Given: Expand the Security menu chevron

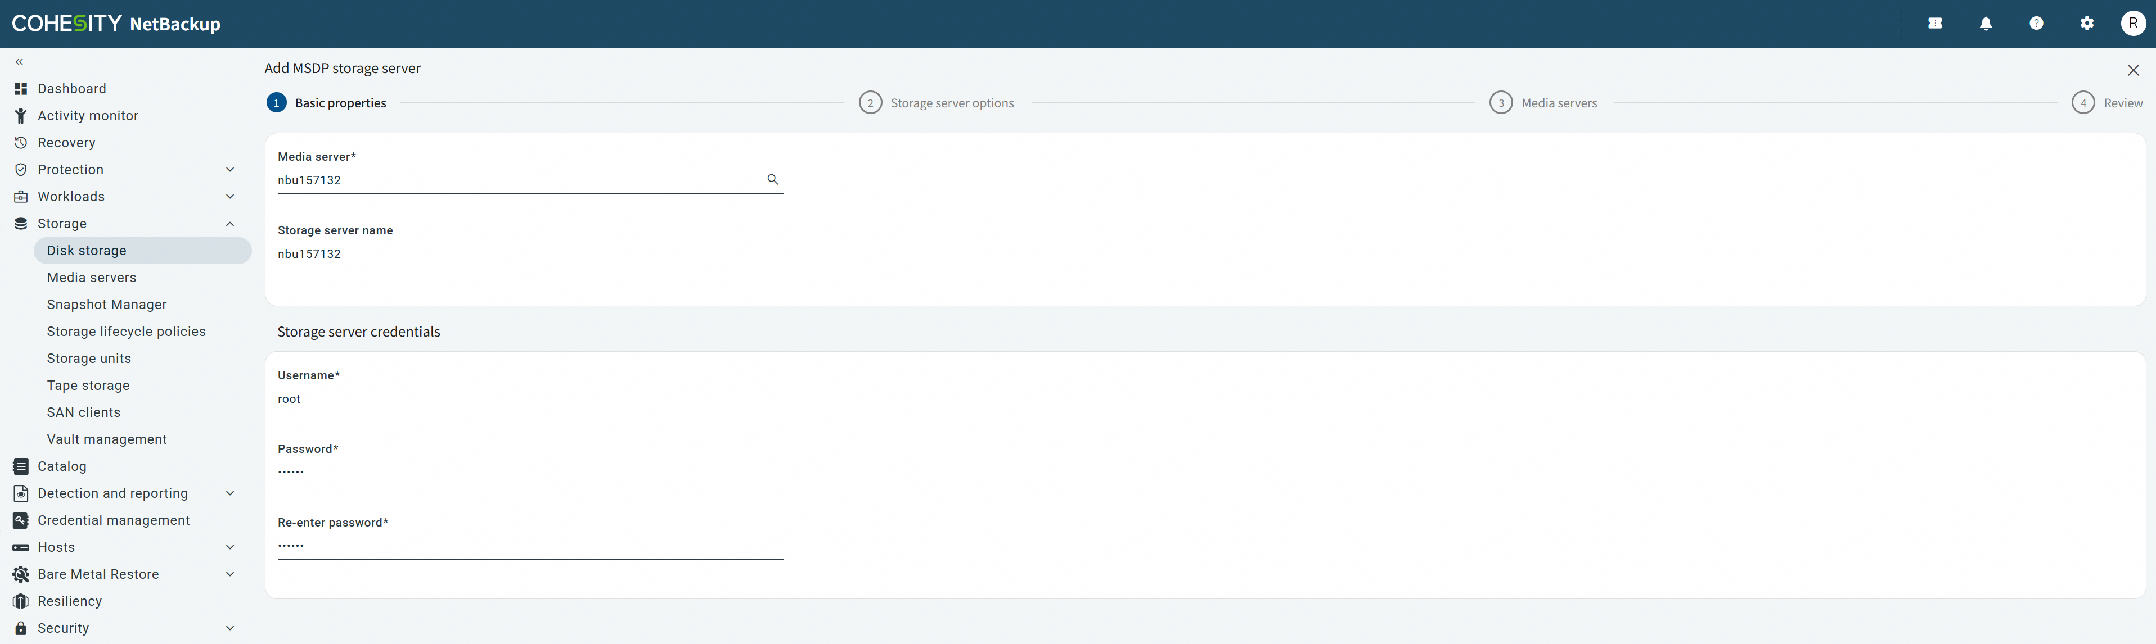Looking at the screenshot, I should click(230, 628).
